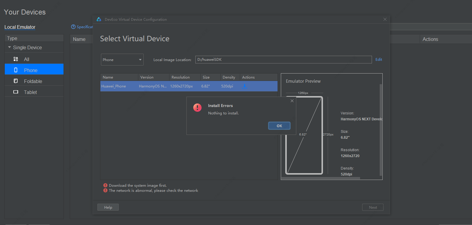The height and width of the screenshot is (225, 472).
Task: Sort by Resolution column header
Action: (185, 77)
